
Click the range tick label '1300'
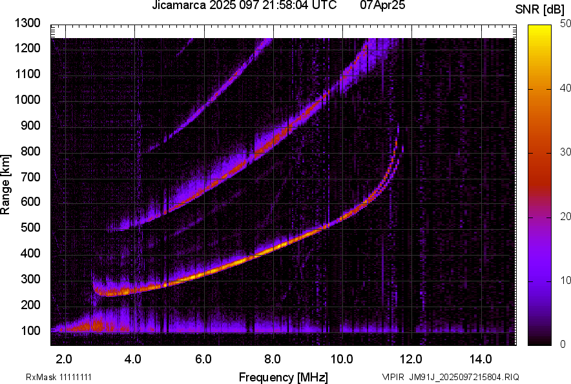pyautogui.click(x=27, y=23)
